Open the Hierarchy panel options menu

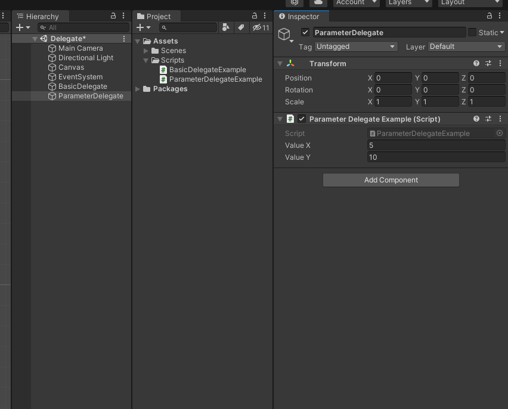[123, 16]
